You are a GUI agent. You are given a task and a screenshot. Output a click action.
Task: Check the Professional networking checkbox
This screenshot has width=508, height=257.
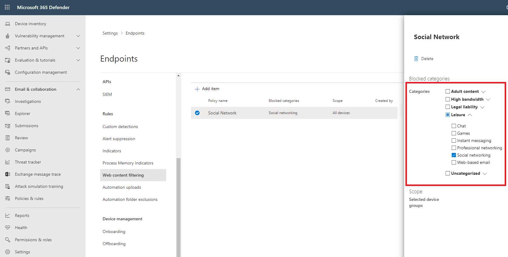tap(454, 148)
